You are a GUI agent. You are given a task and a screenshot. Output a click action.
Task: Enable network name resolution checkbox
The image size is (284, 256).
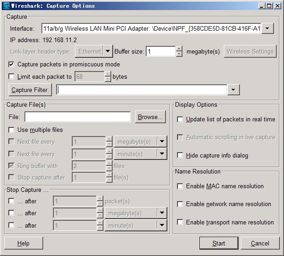pyautogui.click(x=180, y=204)
